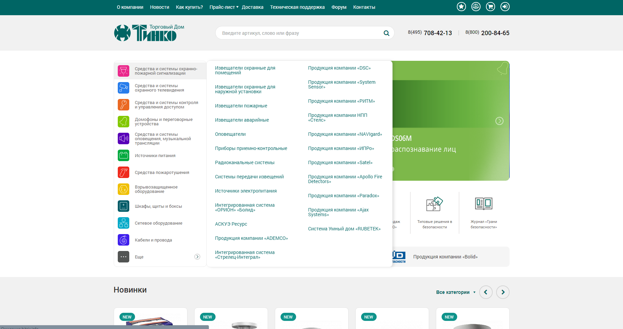This screenshot has height=329, width=623.
Task: Open the shopping cart icon
Action: tap(490, 7)
